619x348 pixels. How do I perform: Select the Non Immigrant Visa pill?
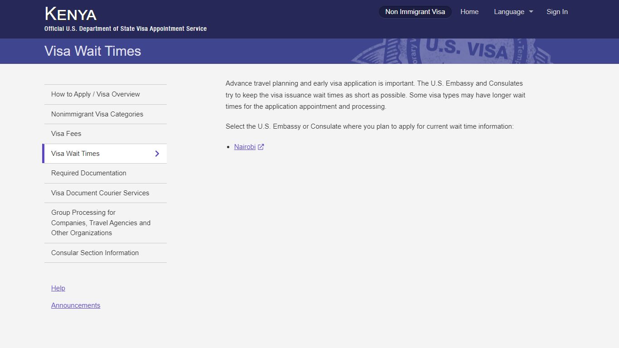pos(415,12)
